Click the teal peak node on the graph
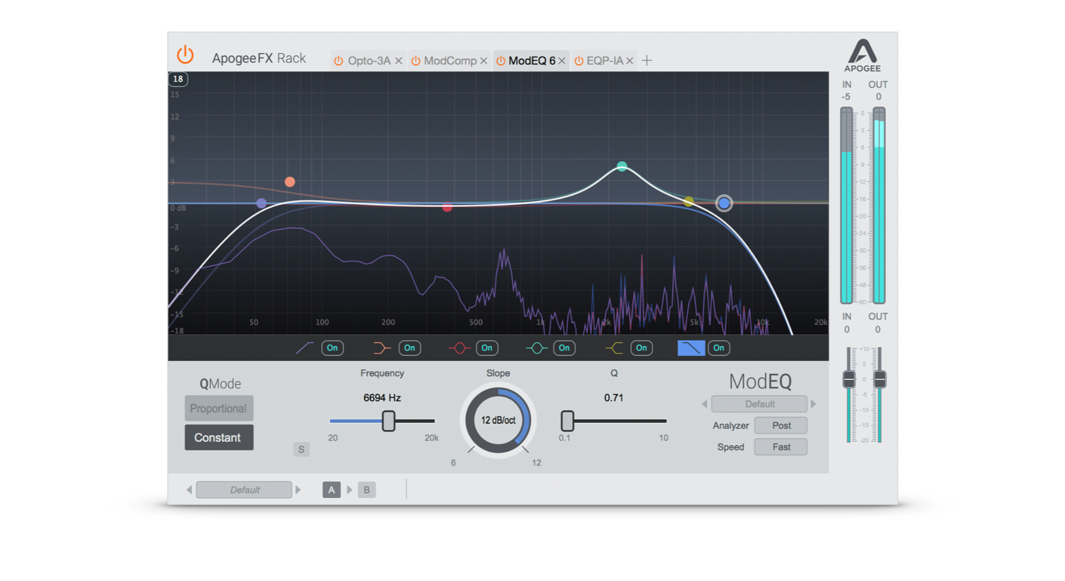Viewport: 1065px width, 581px height. pos(622,166)
